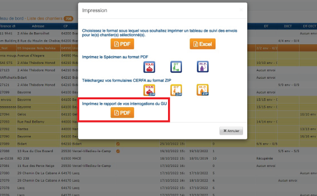317x196 pixels.
Task: Select row RD 238
Action: click(x=23, y=158)
